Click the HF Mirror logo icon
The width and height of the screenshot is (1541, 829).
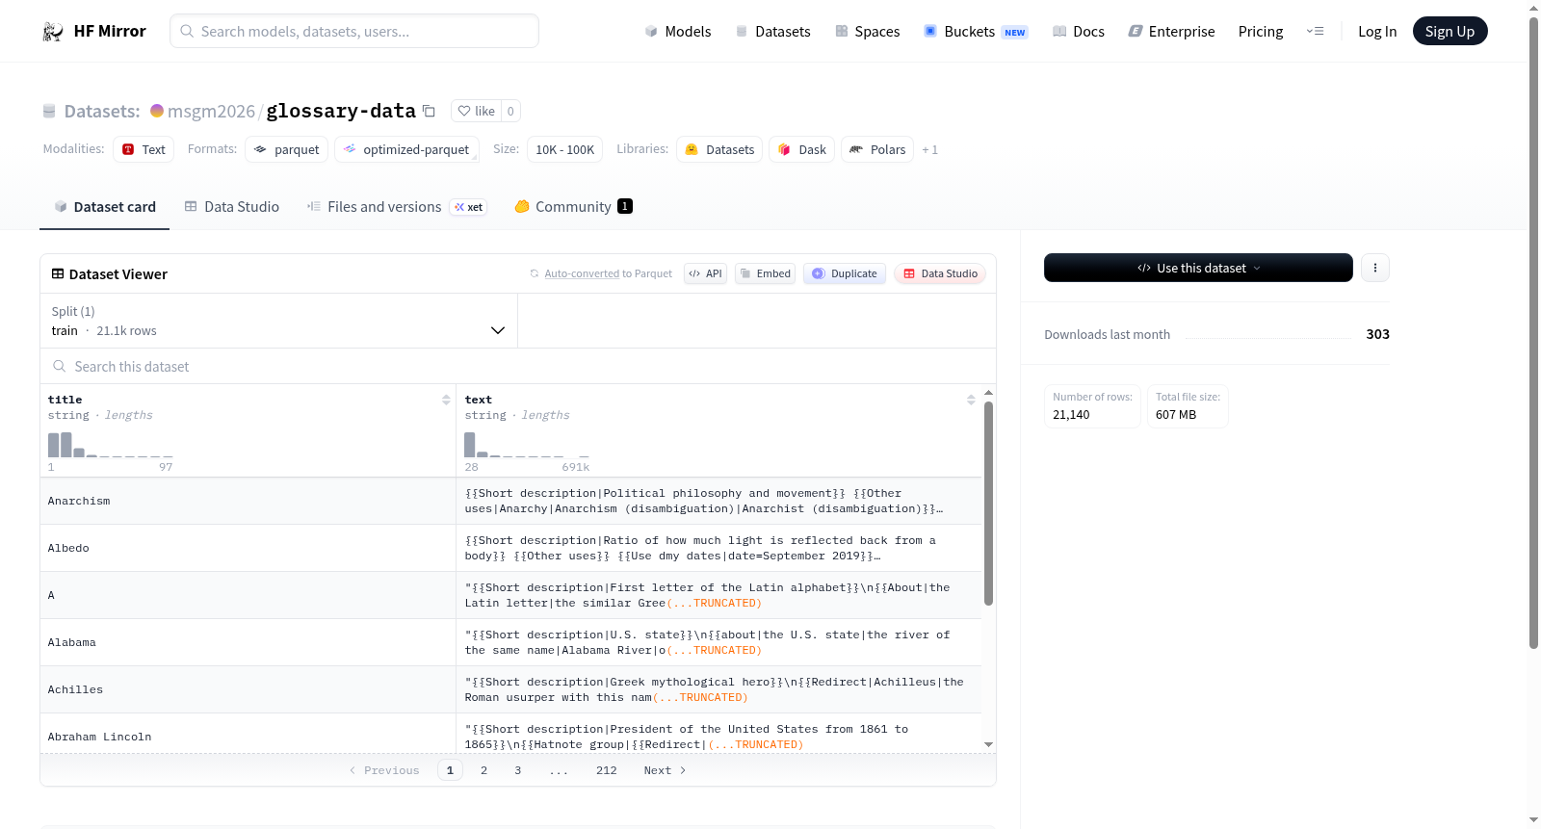[x=53, y=31]
